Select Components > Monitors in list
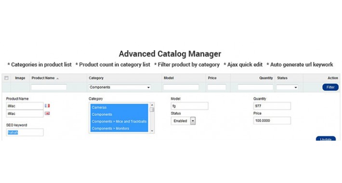The image size is (342, 183). 119,128
